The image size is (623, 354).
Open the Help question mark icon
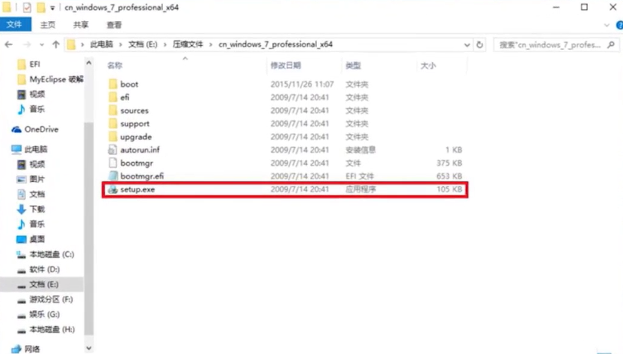click(x=619, y=25)
